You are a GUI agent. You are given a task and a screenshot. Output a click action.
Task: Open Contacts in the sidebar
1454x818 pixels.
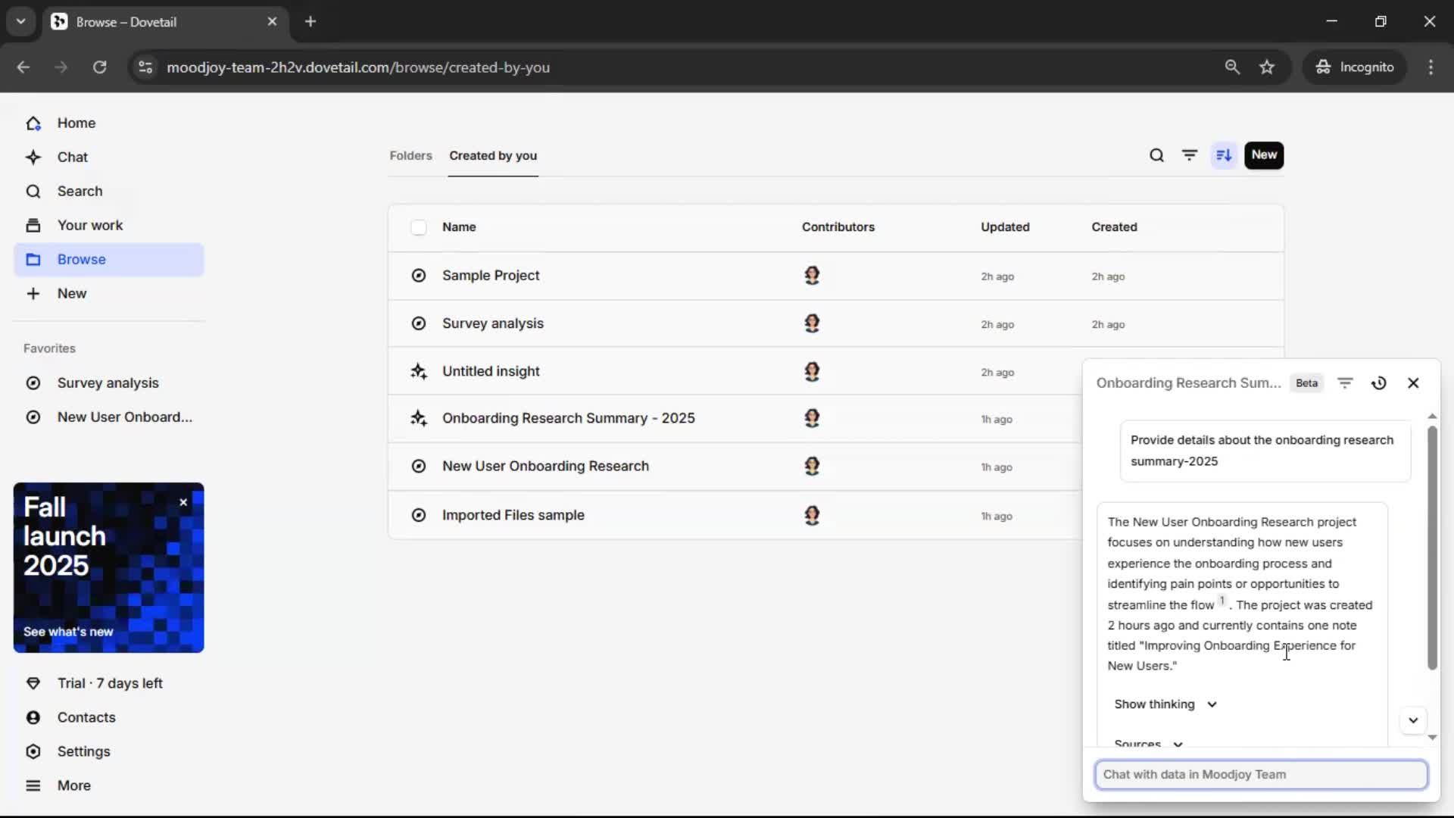[x=86, y=717]
